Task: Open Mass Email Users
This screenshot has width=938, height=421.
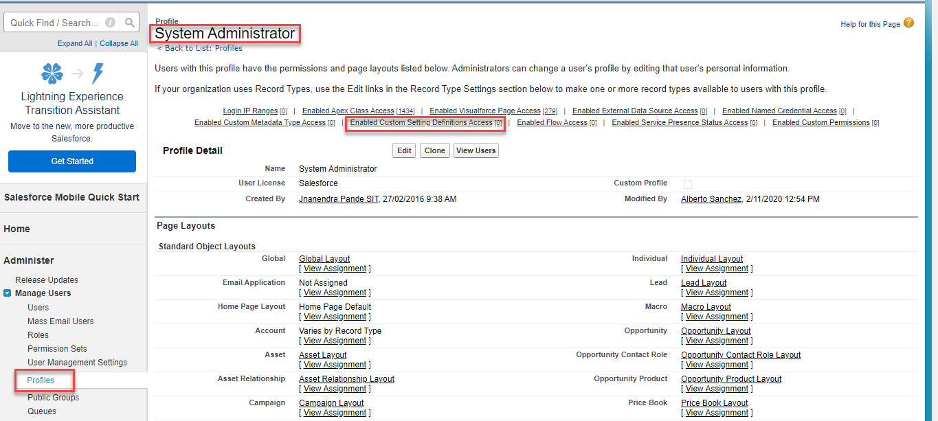Action: click(x=60, y=321)
